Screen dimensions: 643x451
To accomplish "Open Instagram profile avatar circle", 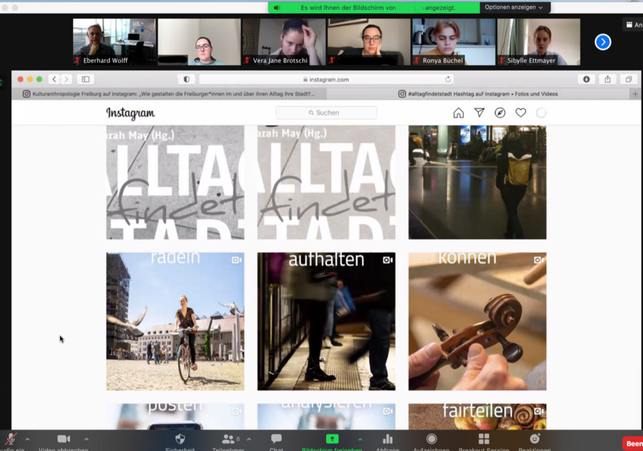I will pos(541,113).
